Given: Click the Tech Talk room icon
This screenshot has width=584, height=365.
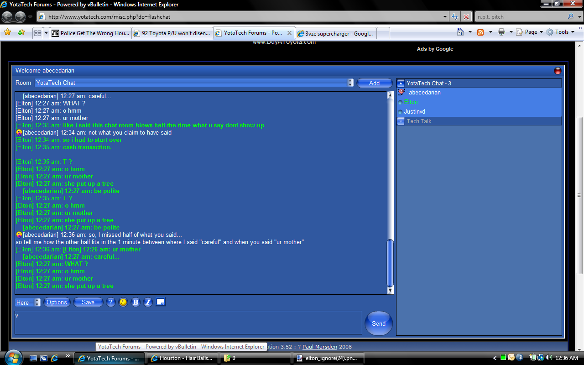Looking at the screenshot, I should [401, 121].
